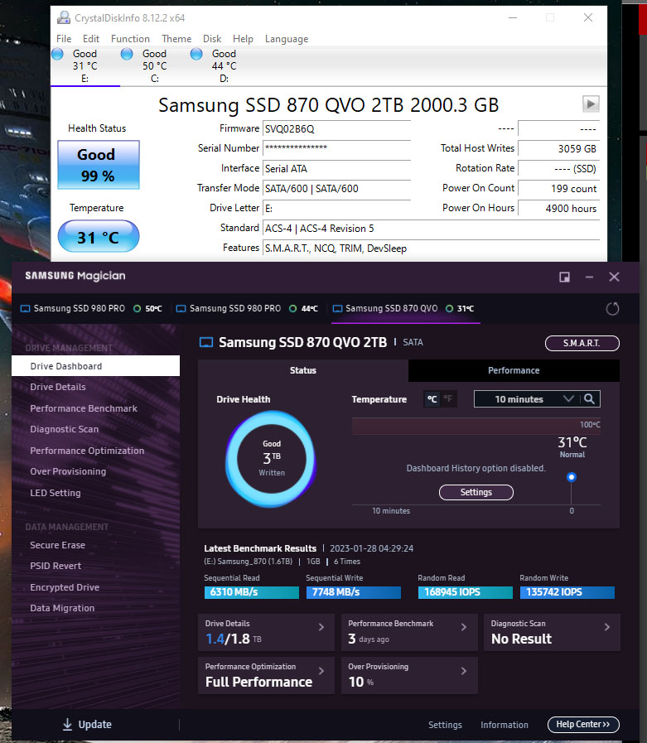The width and height of the screenshot is (647, 743).
Task: Expand the Drive Details card arrow
Action: tap(321, 627)
